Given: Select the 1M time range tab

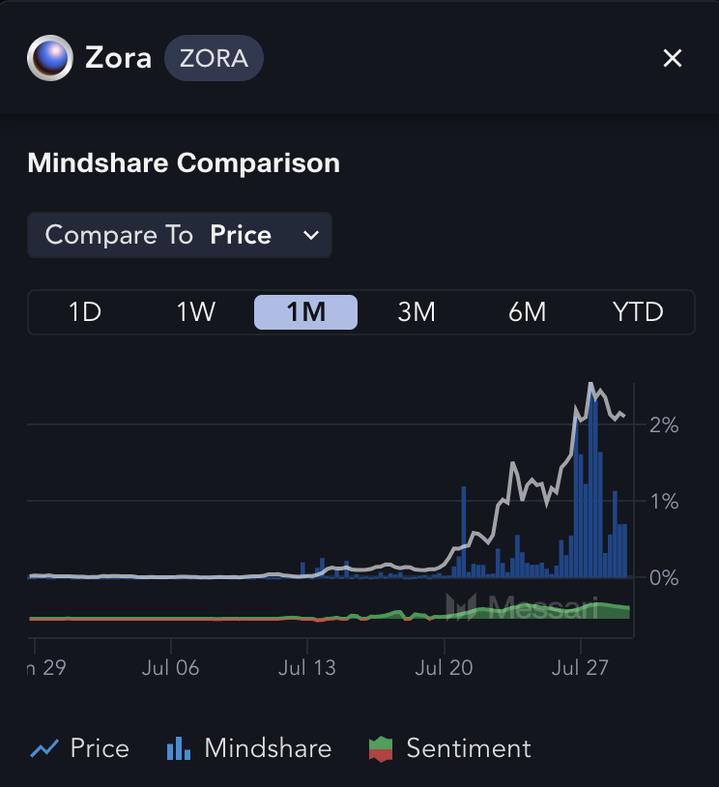Looking at the screenshot, I should click(x=305, y=312).
